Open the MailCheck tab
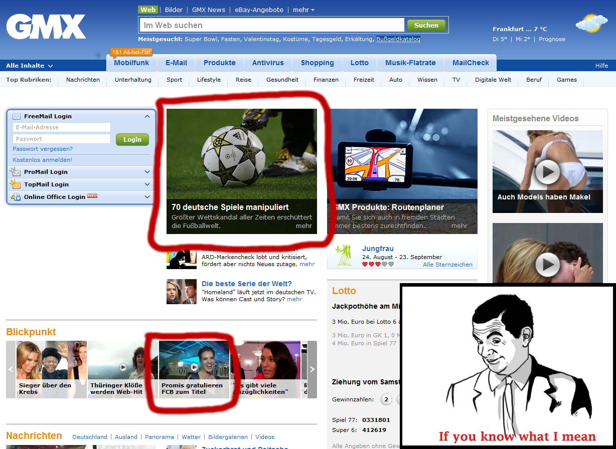The image size is (616, 449). click(x=471, y=63)
